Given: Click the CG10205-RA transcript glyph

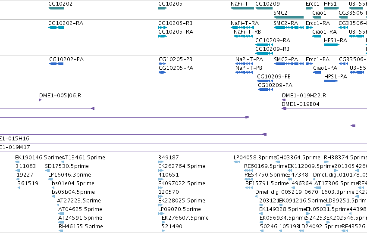Looking at the screenshot, I should point(163,36).
